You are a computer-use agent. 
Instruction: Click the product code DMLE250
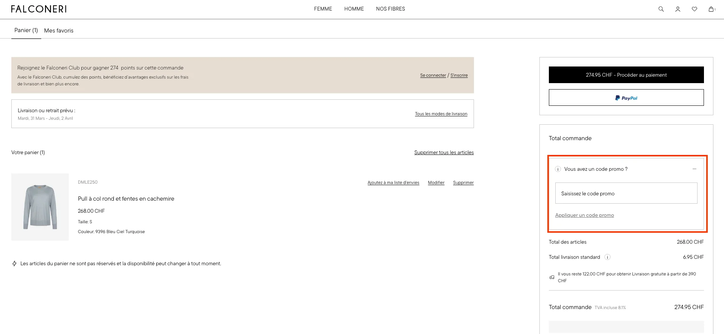88,182
